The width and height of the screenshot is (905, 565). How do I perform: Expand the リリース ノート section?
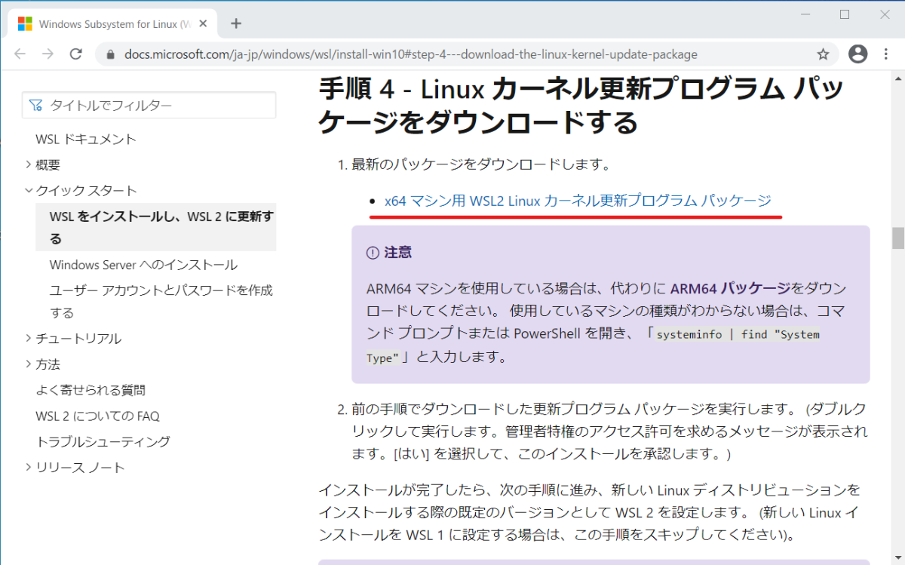coord(75,467)
